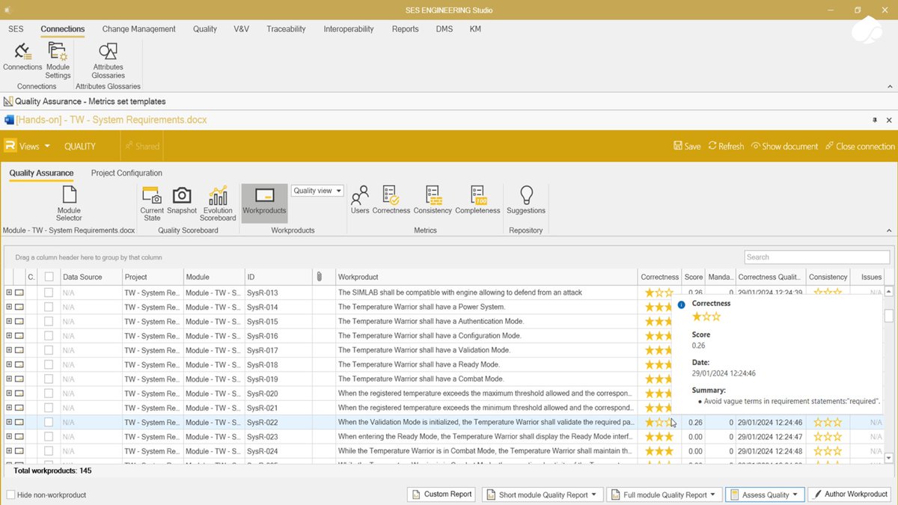Click the Custom Report button
This screenshot has height=505, width=898.
pyautogui.click(x=441, y=495)
